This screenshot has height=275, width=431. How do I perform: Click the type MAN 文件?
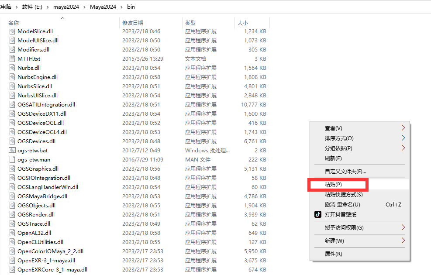pos(198,160)
